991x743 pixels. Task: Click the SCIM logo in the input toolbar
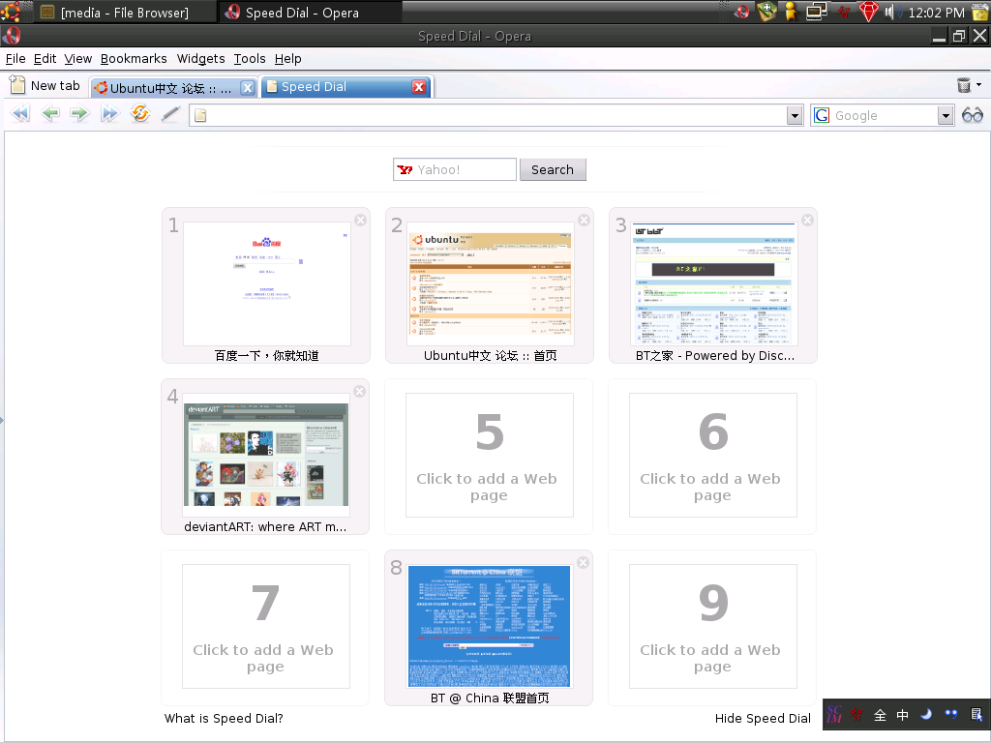(x=834, y=715)
